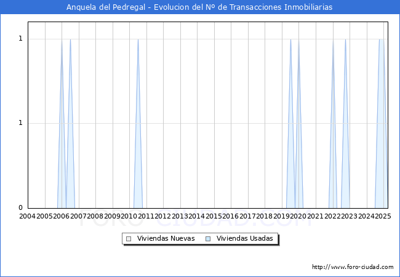Click the 2009 x-axis label

[x=112, y=216]
